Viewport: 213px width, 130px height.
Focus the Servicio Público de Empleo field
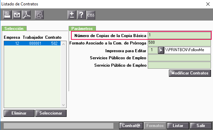(179, 65)
